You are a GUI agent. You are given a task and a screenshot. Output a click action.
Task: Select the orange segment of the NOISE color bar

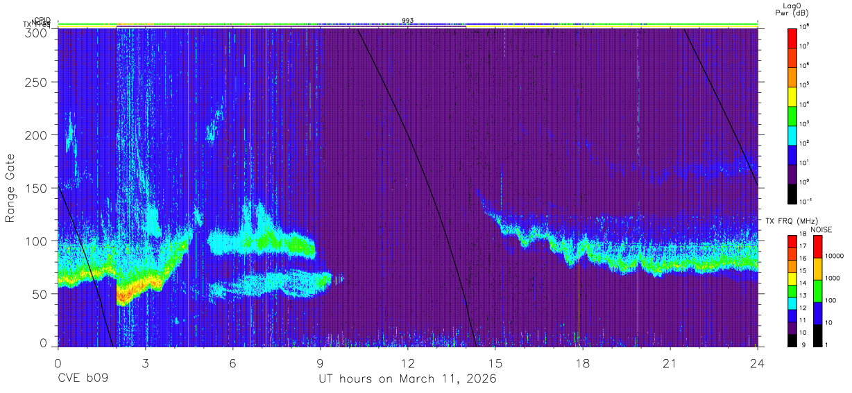(817, 268)
